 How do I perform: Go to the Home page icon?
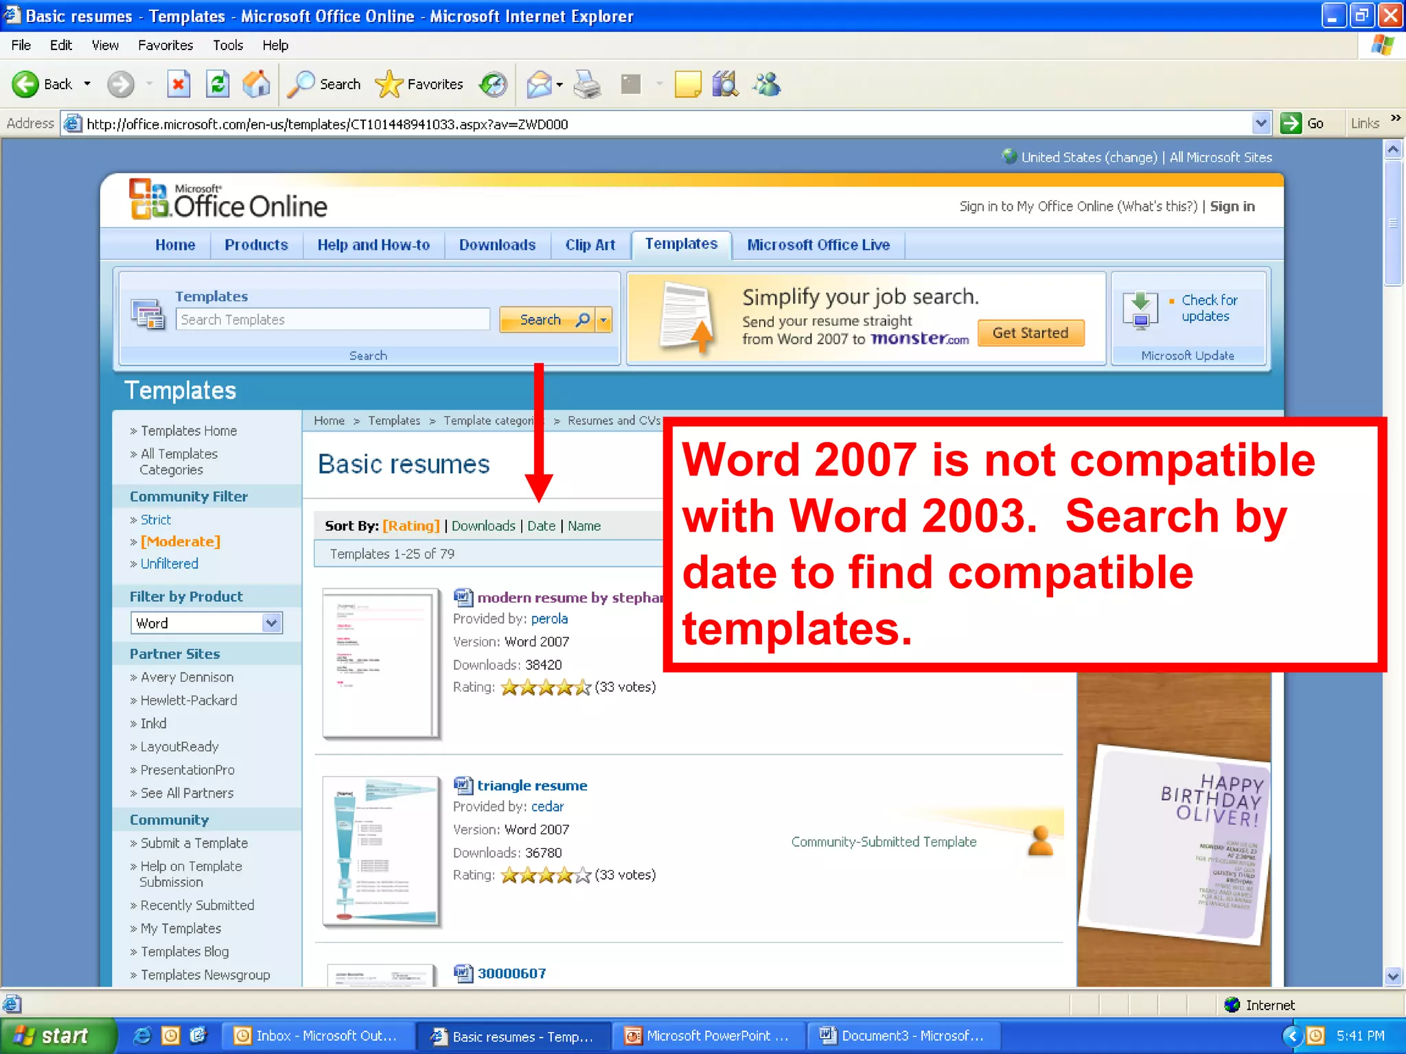[257, 84]
